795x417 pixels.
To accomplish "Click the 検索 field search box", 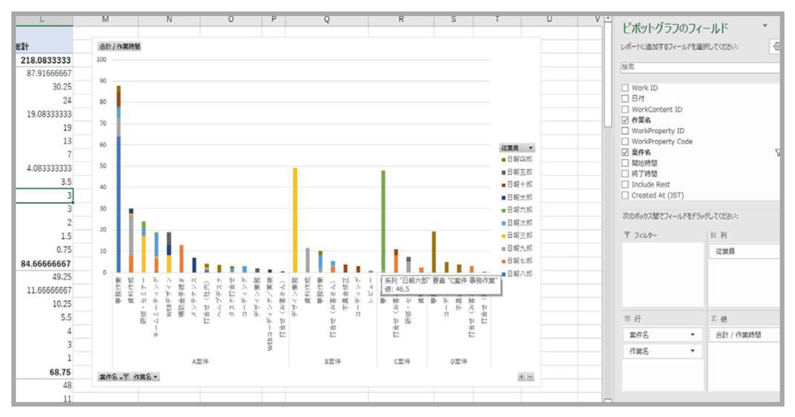I will coord(699,67).
